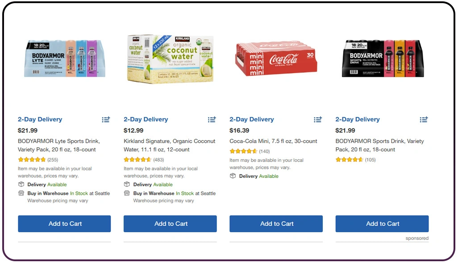Add BODYARMOR Lyte Sports Drink to cart

tap(64, 224)
